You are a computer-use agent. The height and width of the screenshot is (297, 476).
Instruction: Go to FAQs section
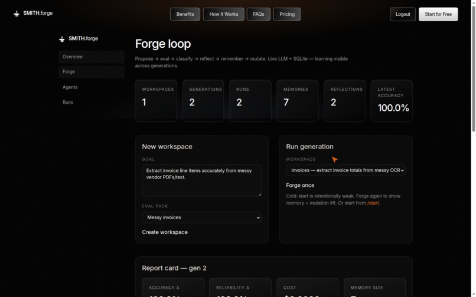click(259, 14)
